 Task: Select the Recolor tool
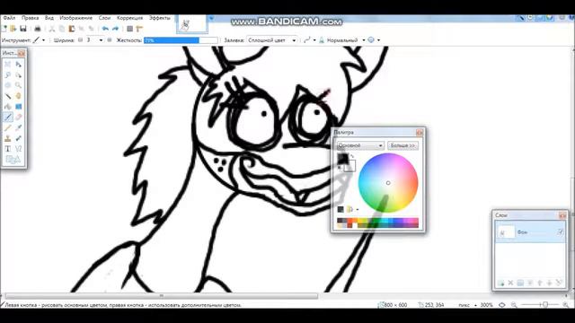(18, 138)
